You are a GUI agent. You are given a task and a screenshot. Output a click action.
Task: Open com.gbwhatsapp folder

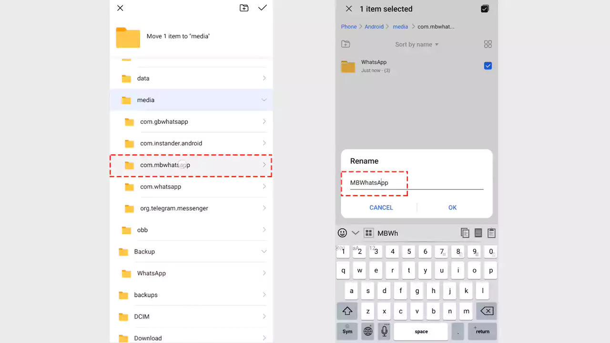pyautogui.click(x=191, y=121)
